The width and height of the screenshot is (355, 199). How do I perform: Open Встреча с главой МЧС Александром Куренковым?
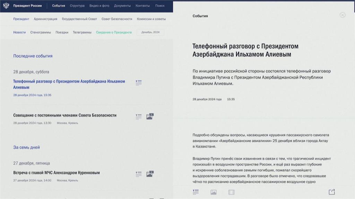(57, 173)
